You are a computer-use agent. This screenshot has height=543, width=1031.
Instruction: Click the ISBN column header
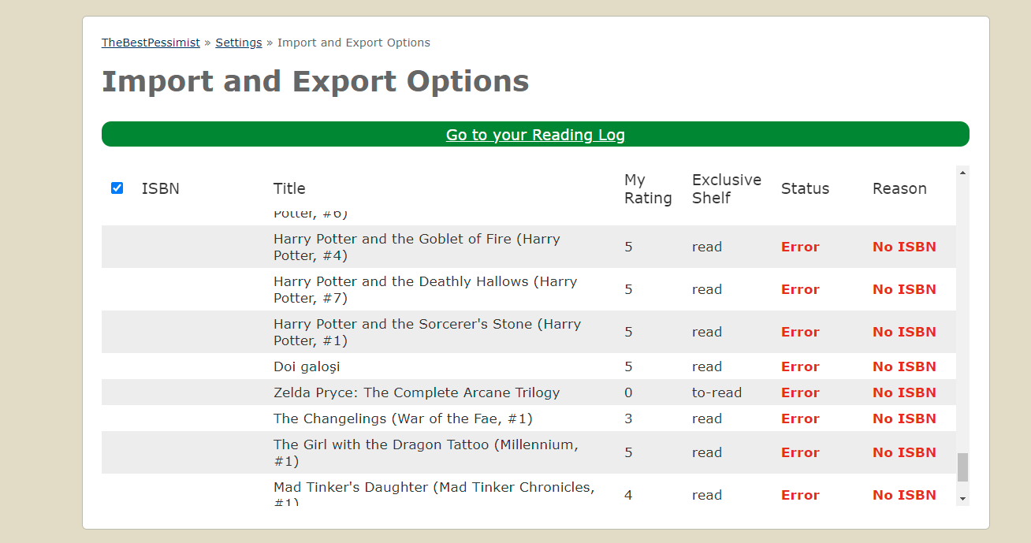coord(161,188)
